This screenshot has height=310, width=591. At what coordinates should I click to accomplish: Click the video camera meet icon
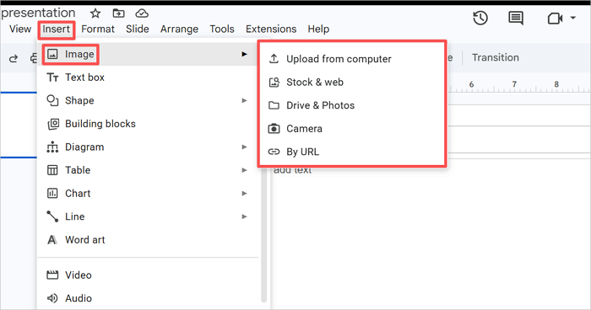tap(555, 19)
